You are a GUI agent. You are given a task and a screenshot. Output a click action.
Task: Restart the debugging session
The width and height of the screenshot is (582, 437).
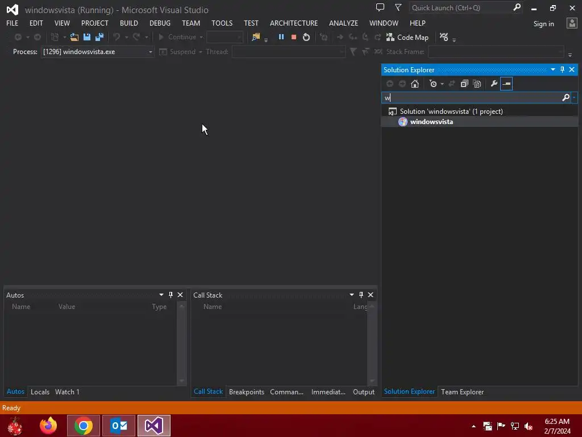(x=306, y=37)
